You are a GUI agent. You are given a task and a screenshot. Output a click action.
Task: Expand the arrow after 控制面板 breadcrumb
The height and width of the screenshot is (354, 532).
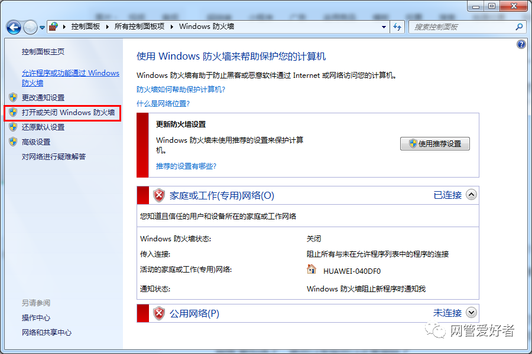[x=107, y=27]
